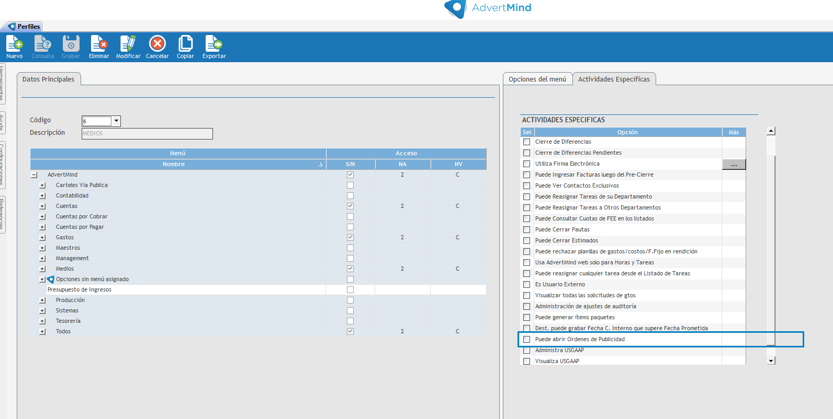Check Puede Cerrar Pautas option

point(526,230)
